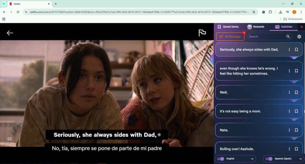Viewport: 305px width, 164px height.
Task: Select the Netflix browser tab
Action: pos(29,4)
